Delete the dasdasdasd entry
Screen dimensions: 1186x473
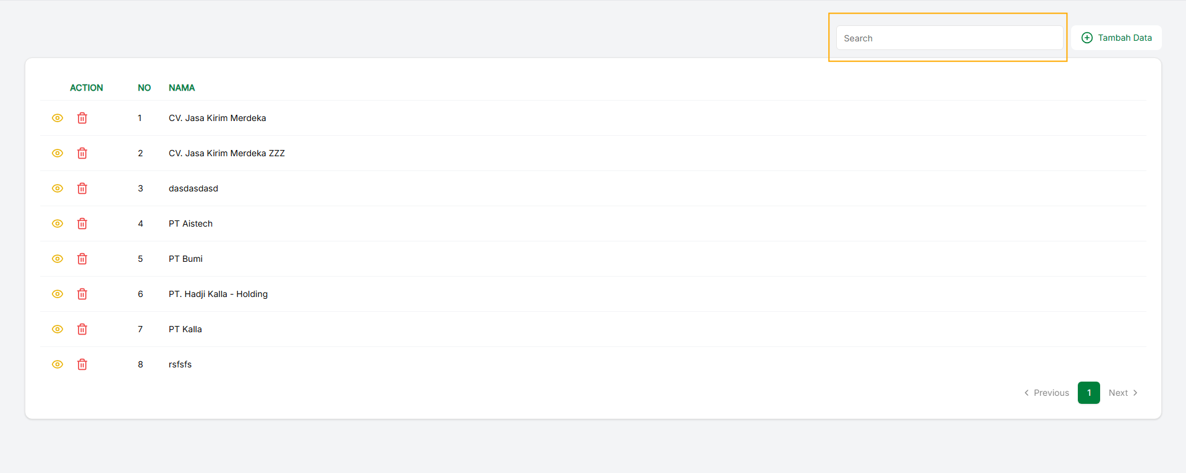(82, 188)
